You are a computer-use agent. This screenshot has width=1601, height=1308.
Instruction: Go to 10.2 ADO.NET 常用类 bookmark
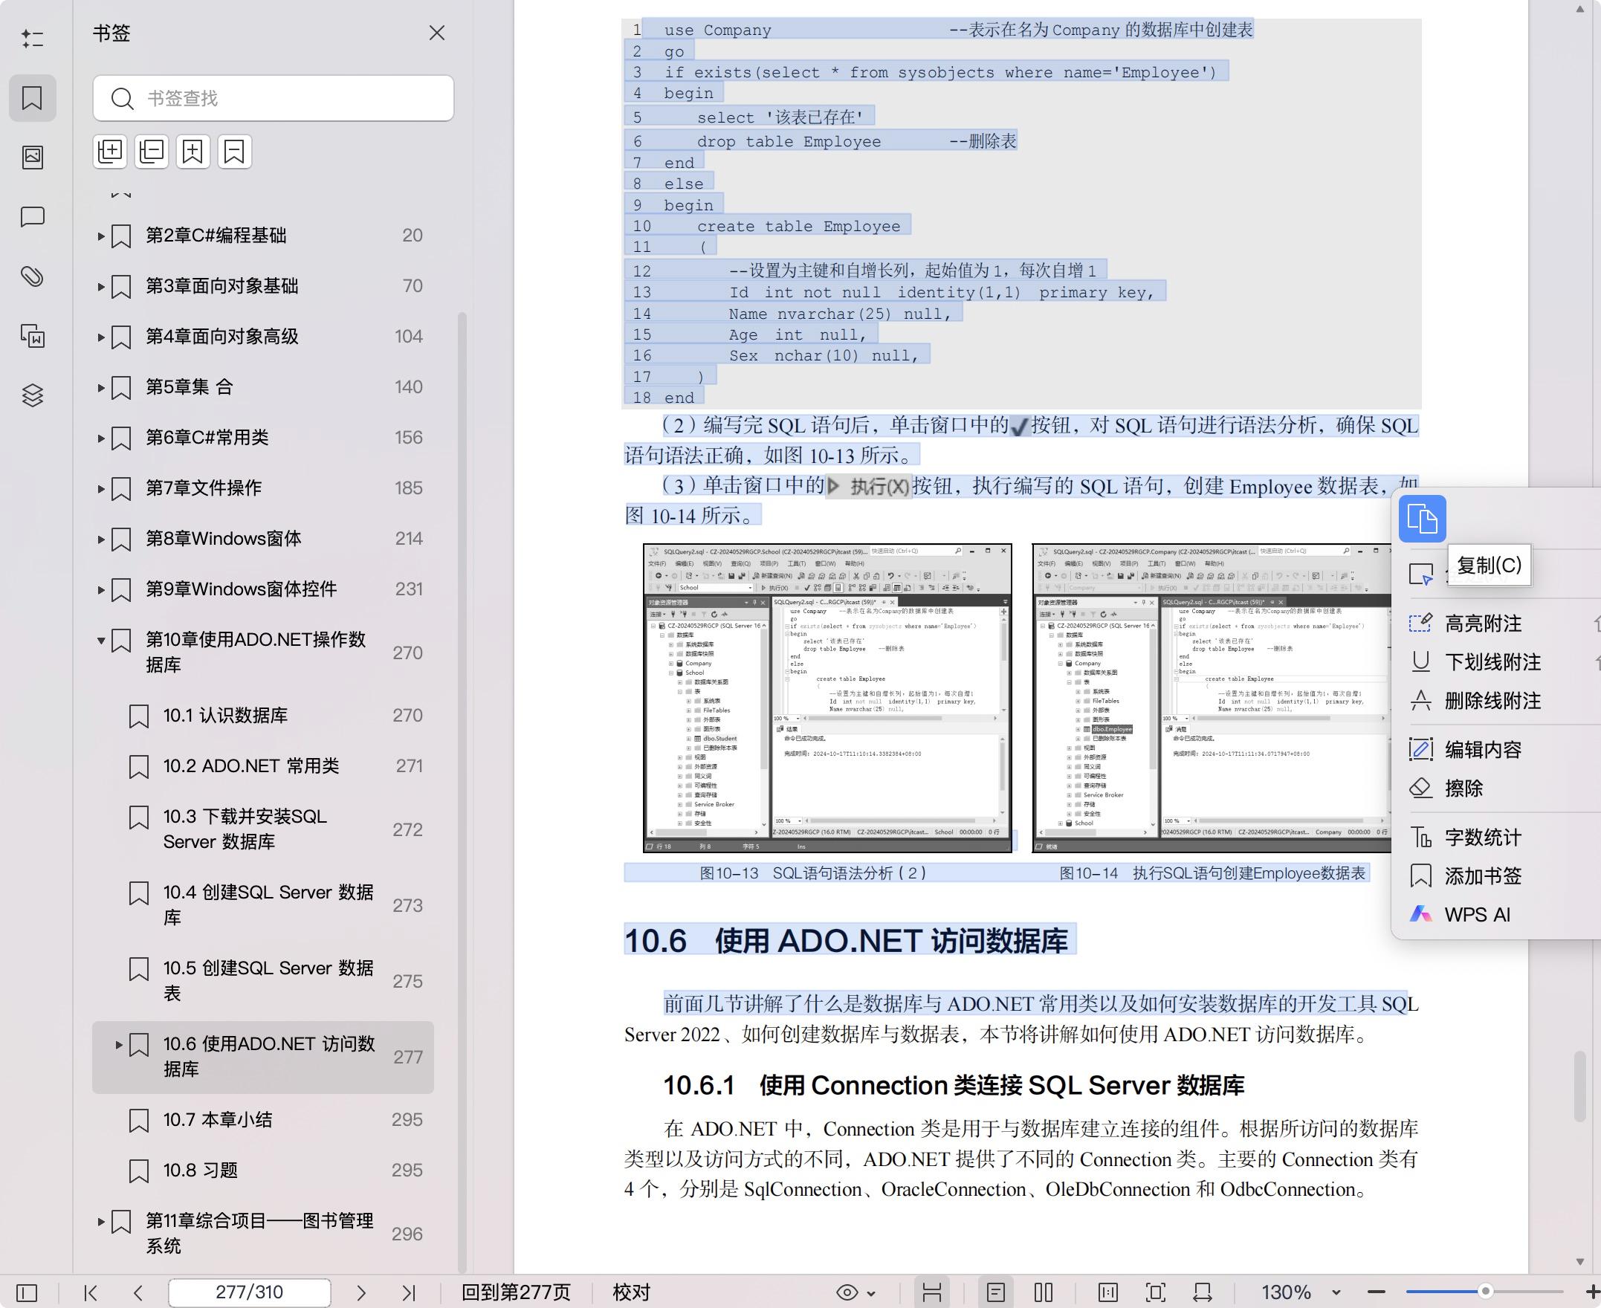point(262,766)
